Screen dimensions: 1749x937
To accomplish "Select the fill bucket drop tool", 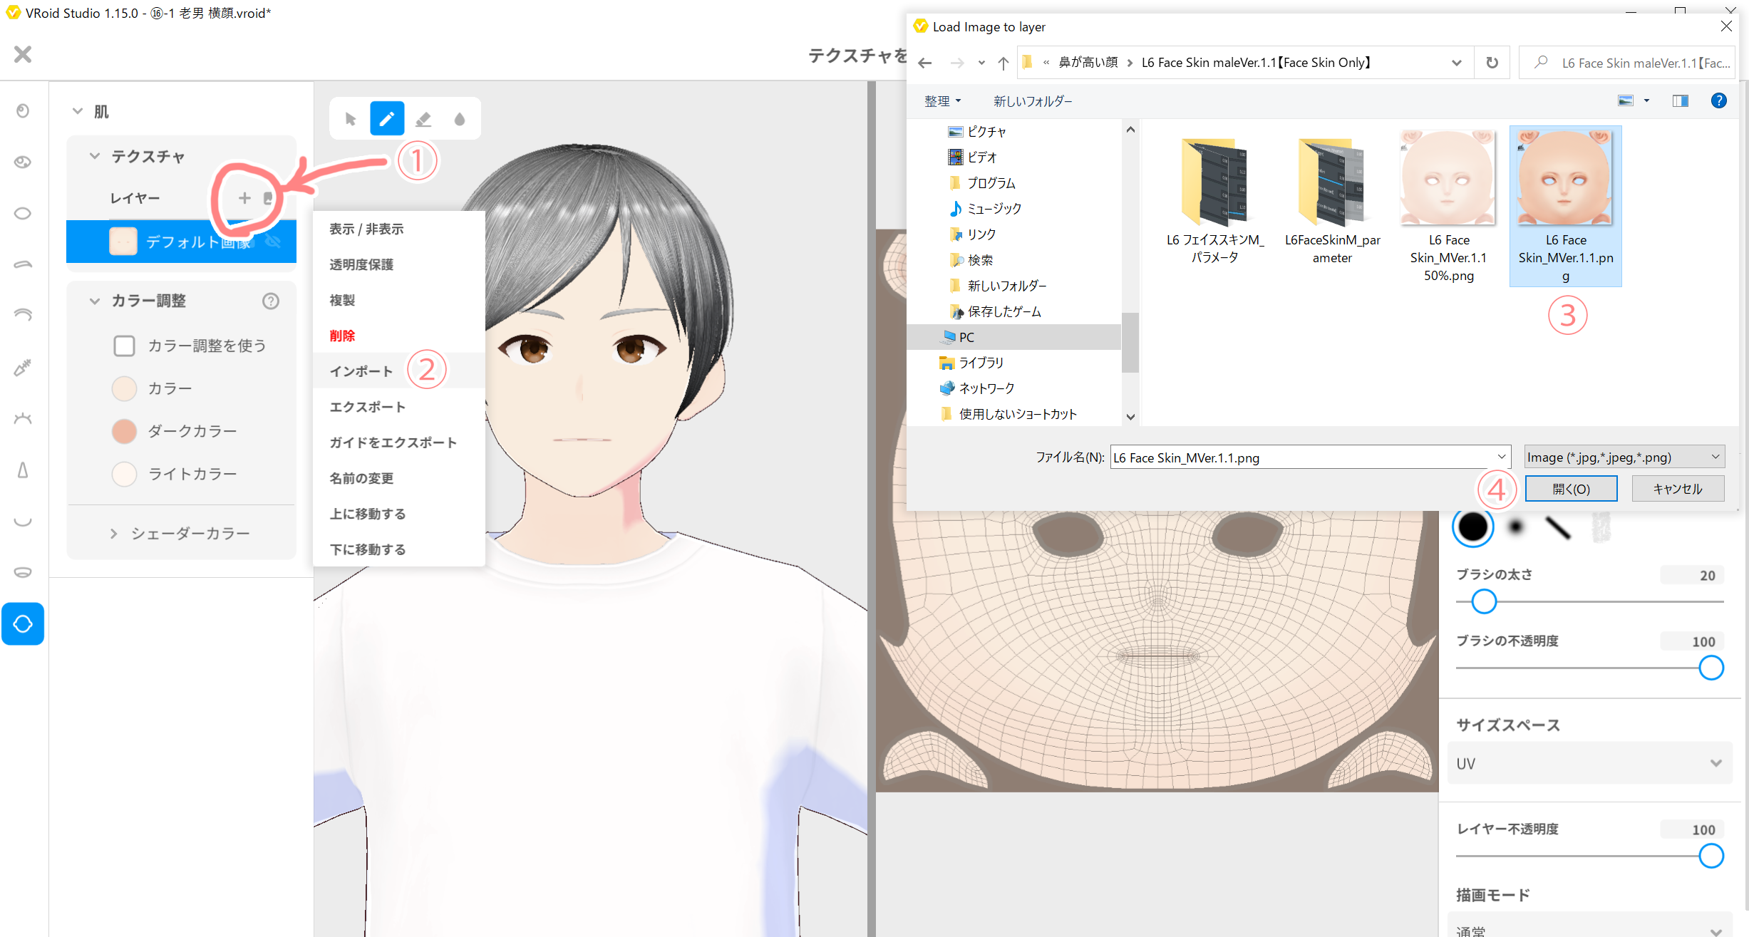I will [x=460, y=119].
